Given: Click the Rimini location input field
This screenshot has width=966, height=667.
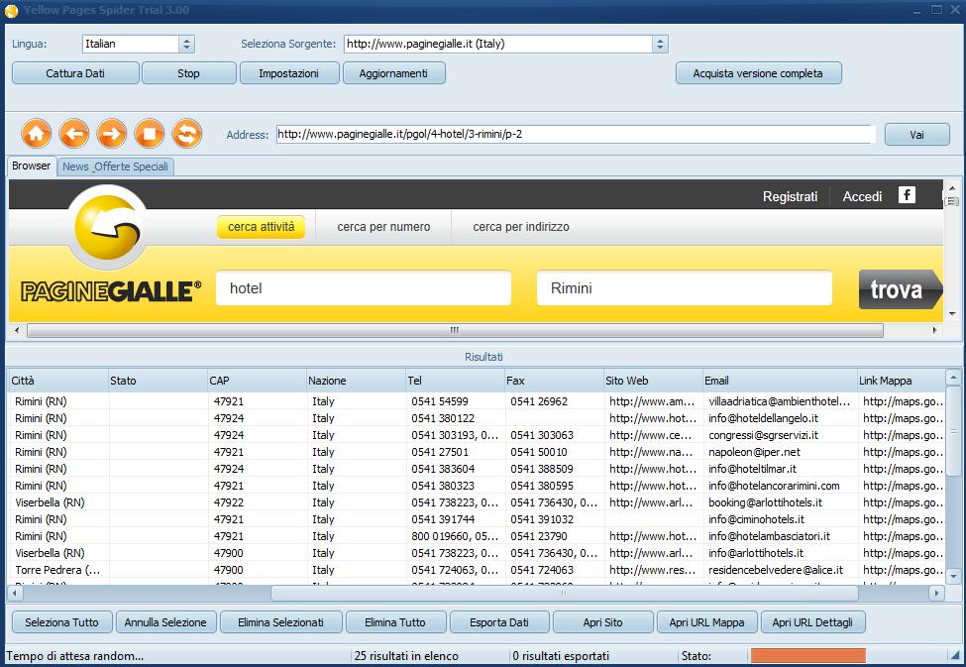Looking at the screenshot, I should (685, 287).
